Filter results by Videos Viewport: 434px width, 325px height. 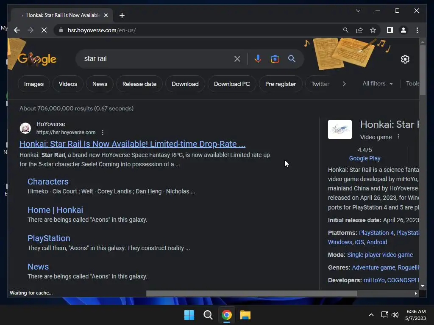[68, 84]
